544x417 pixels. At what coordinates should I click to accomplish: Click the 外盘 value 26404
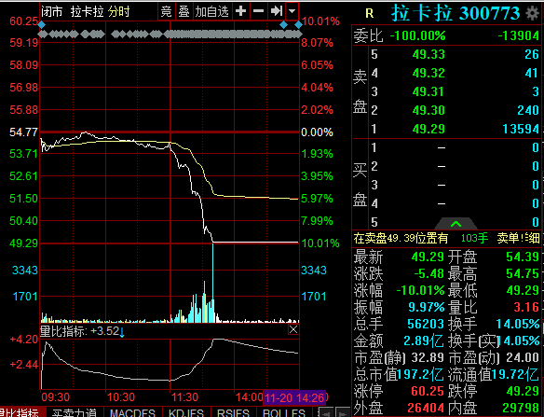(x=426, y=408)
